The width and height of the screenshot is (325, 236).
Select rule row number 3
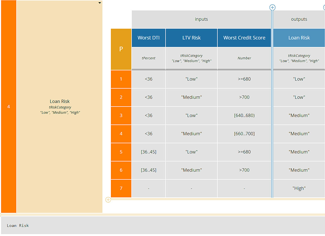point(121,115)
